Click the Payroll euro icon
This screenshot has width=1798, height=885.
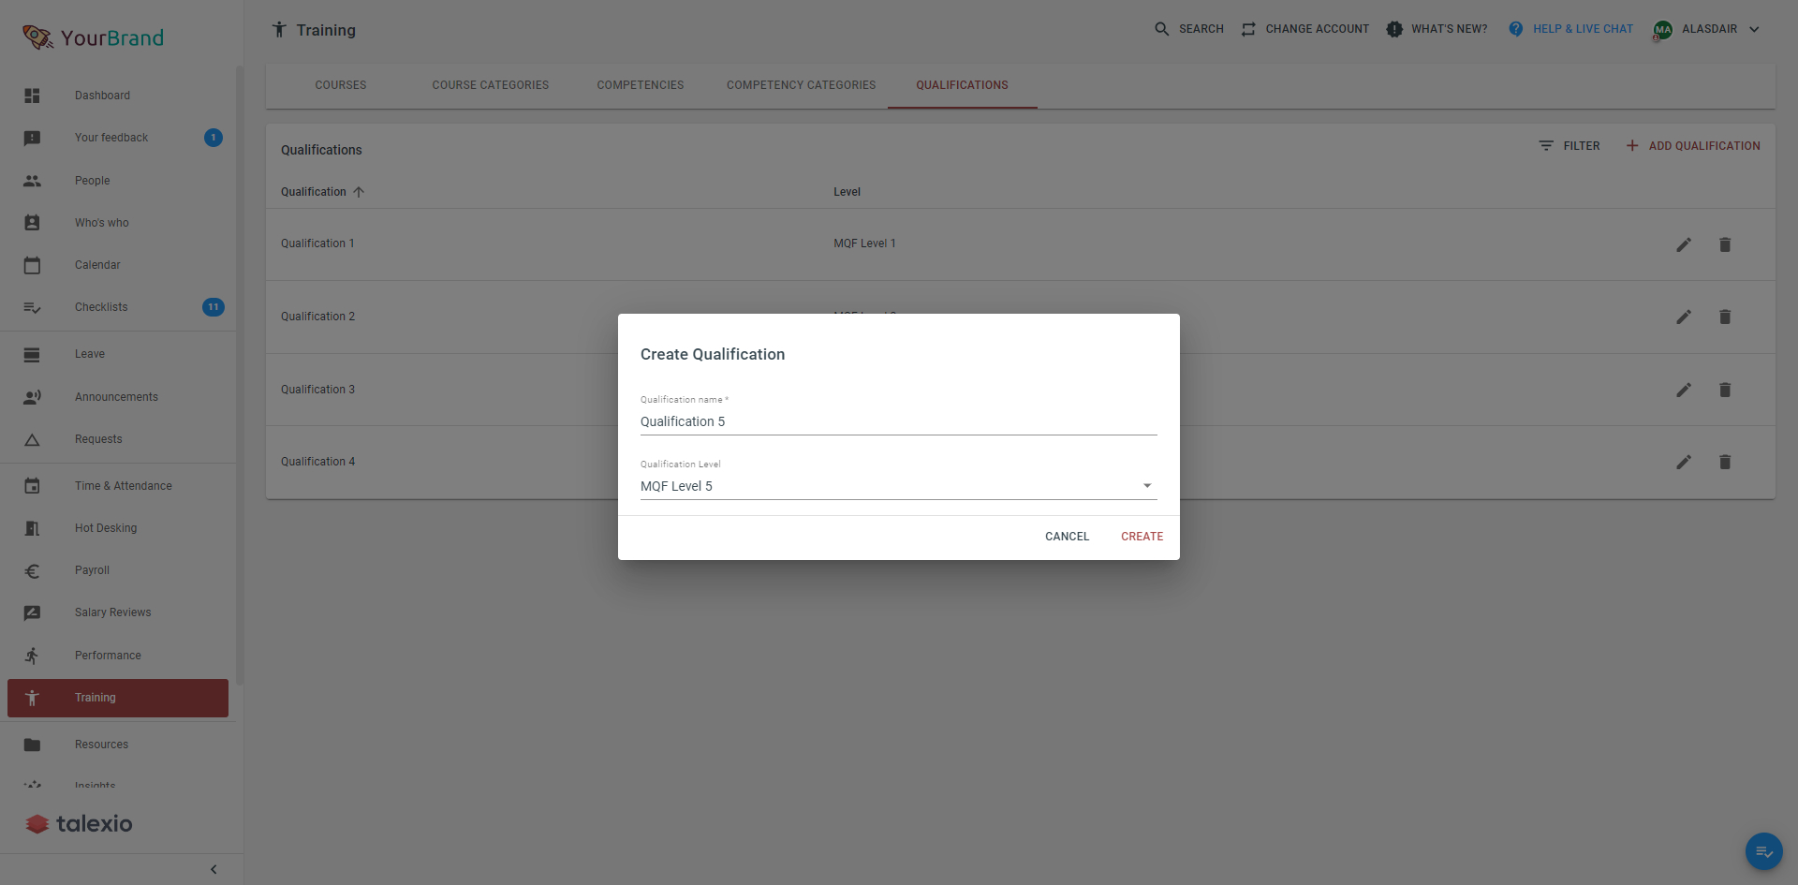point(32,570)
